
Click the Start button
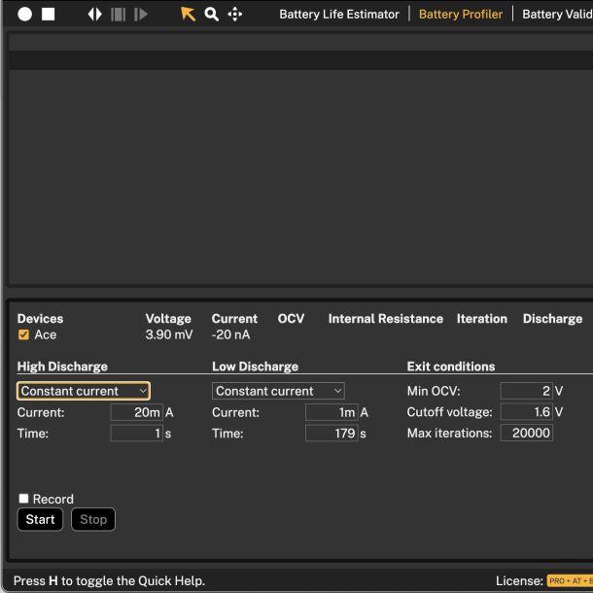coord(40,519)
